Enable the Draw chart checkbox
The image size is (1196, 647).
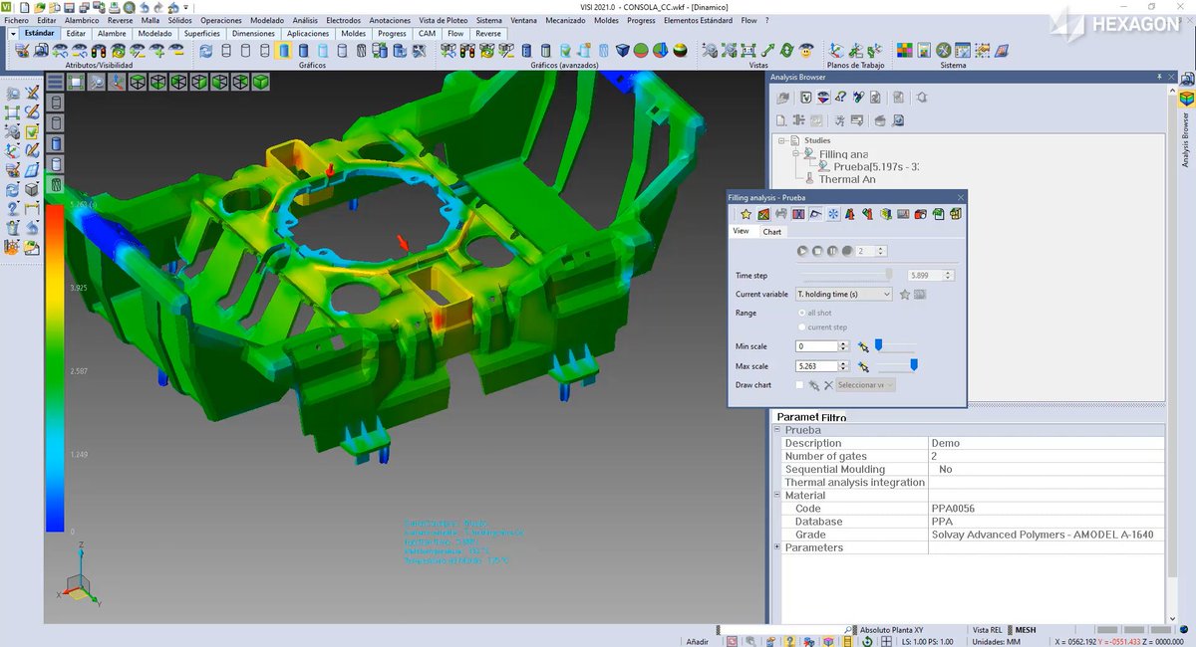[x=799, y=384]
